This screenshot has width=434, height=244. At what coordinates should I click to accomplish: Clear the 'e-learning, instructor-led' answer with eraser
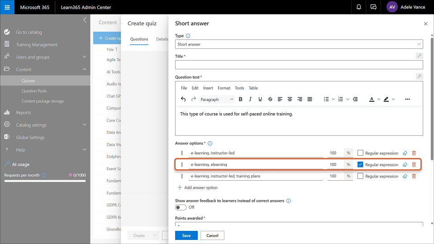405,153
